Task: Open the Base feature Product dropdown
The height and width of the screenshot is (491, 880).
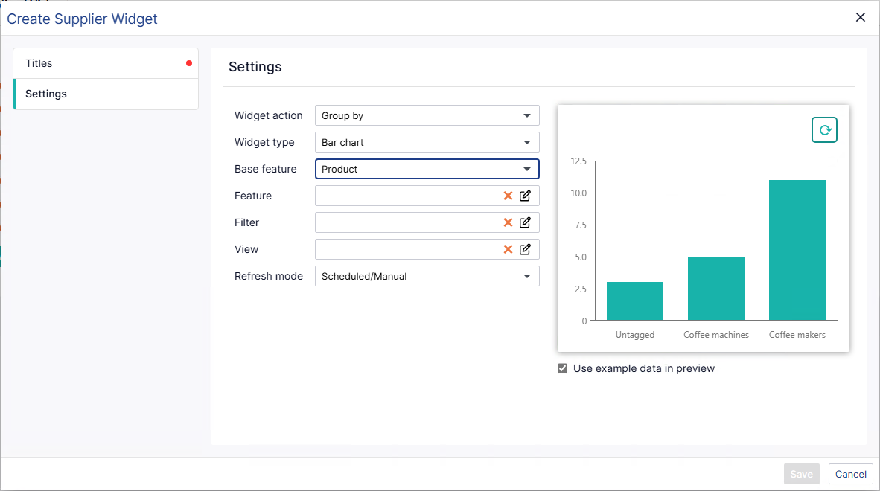Action: [x=427, y=170]
